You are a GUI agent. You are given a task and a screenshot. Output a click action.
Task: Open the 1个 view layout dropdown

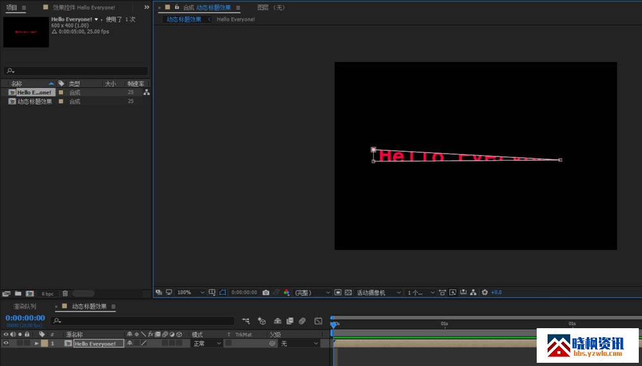[421, 292]
